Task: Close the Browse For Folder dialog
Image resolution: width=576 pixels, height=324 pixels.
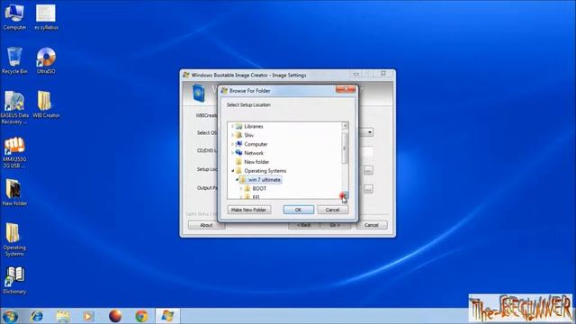Action: pos(346,89)
